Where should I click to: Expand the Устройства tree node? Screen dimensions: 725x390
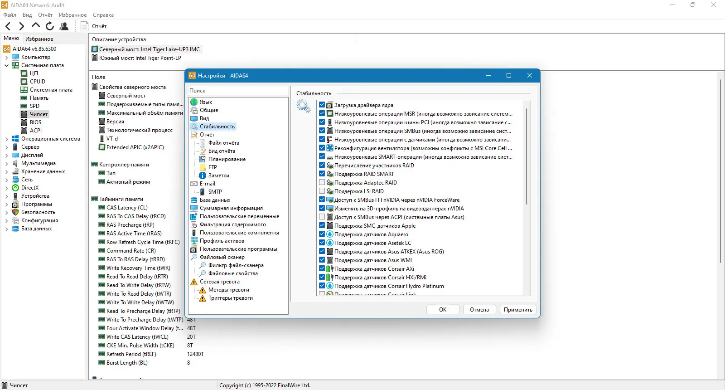tap(6, 196)
